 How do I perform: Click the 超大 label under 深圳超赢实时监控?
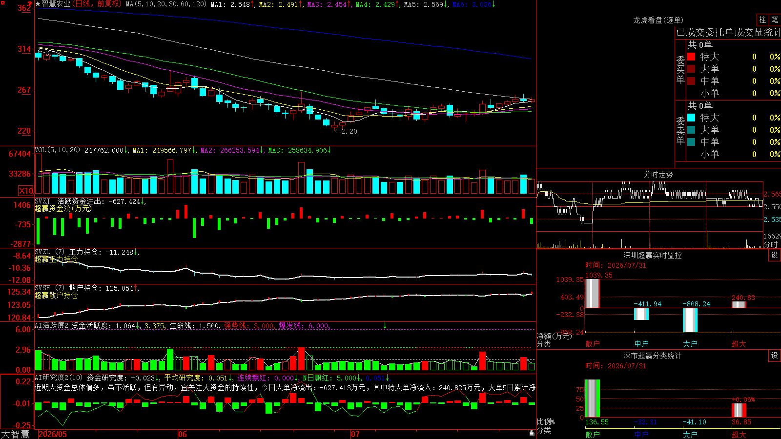[739, 344]
